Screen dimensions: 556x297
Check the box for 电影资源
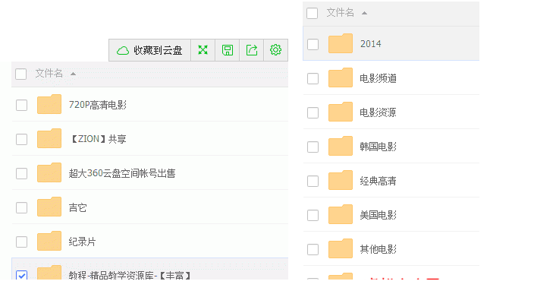click(313, 112)
